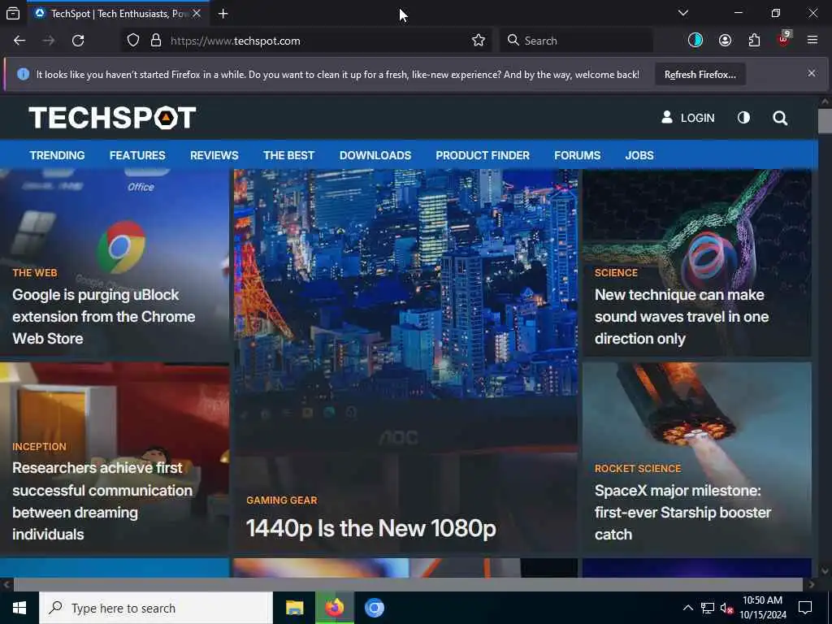Open the Windows Start menu

click(x=19, y=608)
